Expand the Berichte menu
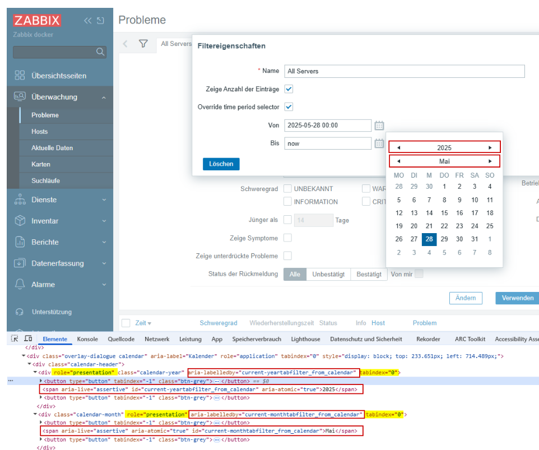Image resolution: width=539 pixels, height=450 pixels. [x=104, y=242]
